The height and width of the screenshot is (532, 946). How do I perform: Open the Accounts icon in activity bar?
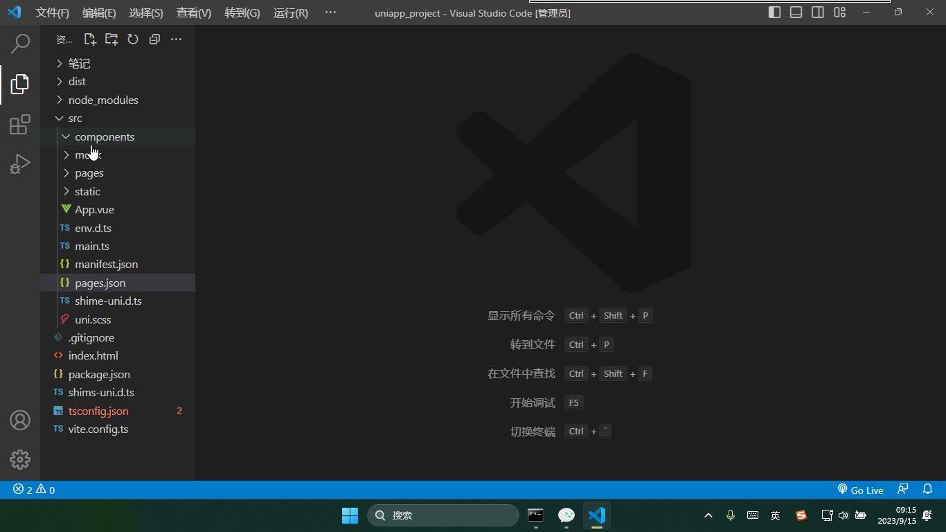(x=20, y=420)
